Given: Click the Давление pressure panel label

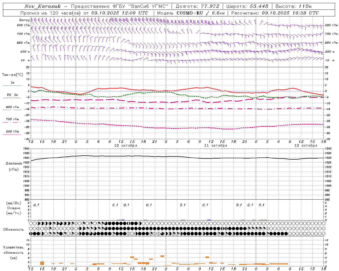Looking at the screenshot, I should [x=14, y=164].
